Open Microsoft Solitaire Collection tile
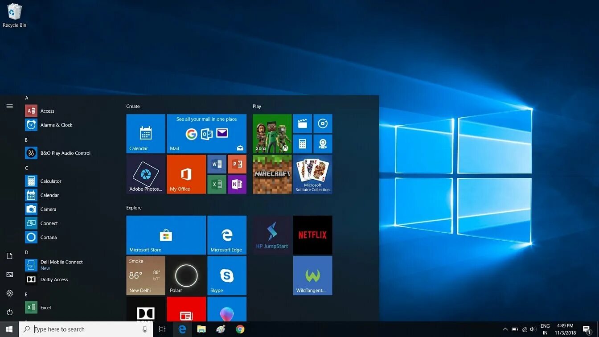The width and height of the screenshot is (599, 337). [x=313, y=174]
